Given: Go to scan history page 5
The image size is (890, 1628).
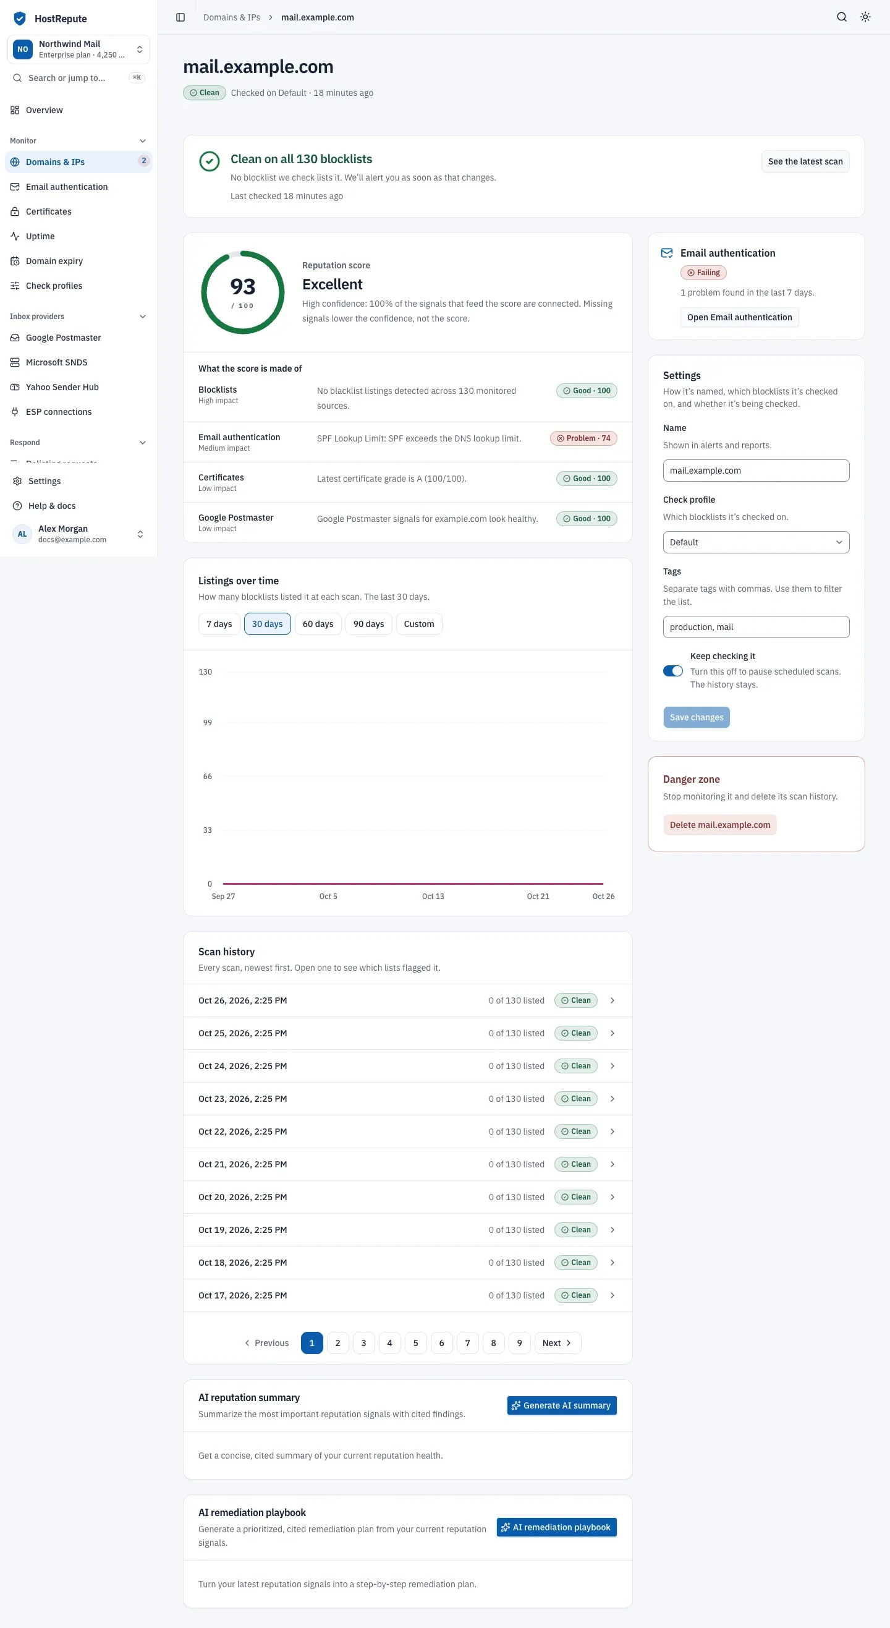Looking at the screenshot, I should pyautogui.click(x=415, y=1342).
